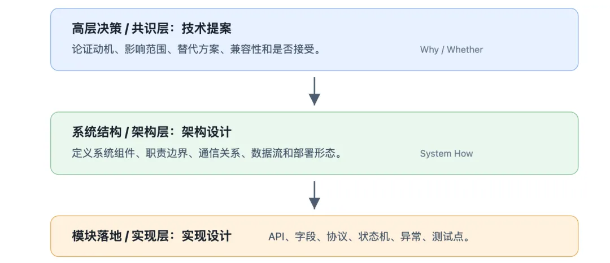
Task: Click the Why / Whether label
Action: [x=451, y=50]
